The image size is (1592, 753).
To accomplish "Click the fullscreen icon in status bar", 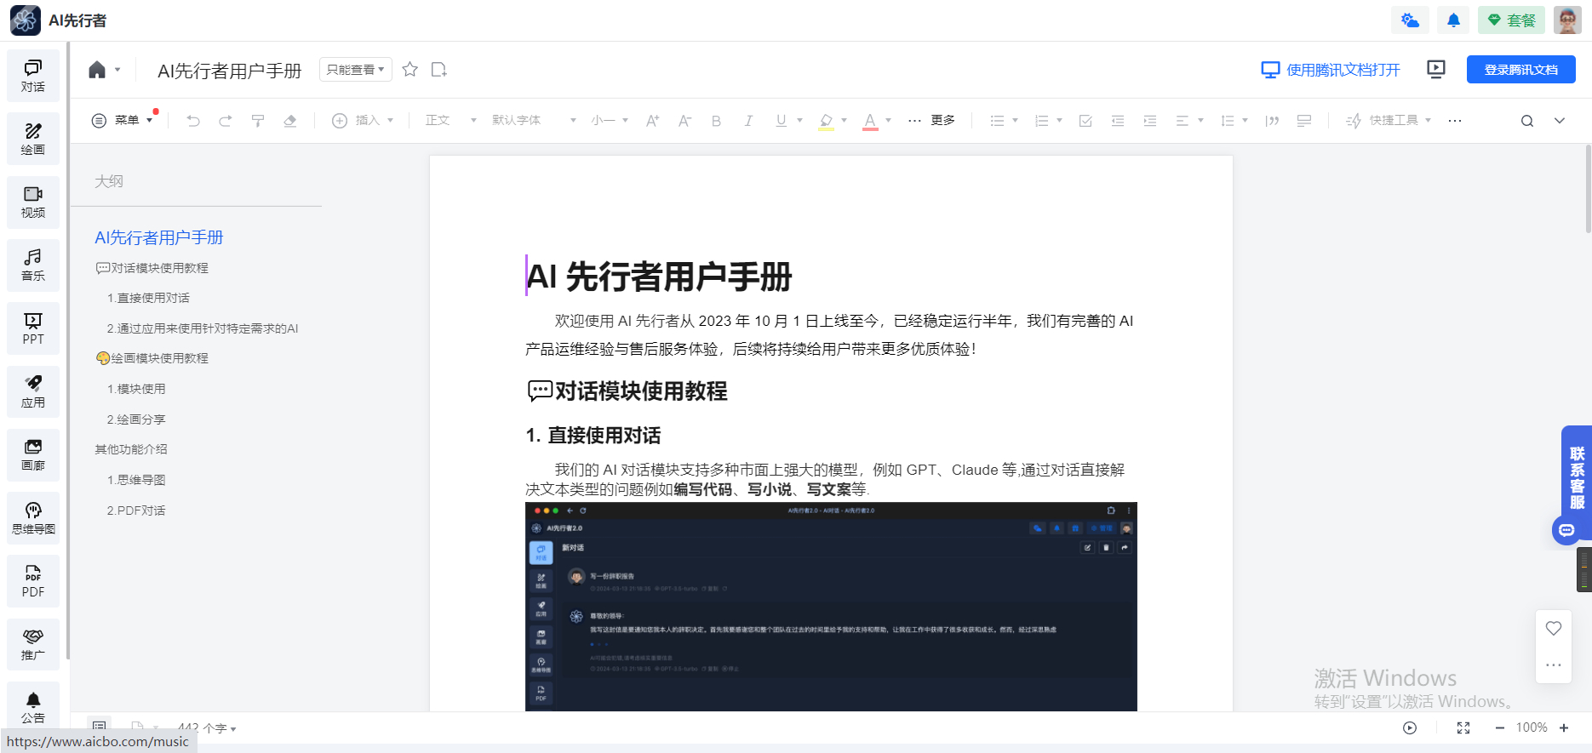I will tap(1463, 727).
